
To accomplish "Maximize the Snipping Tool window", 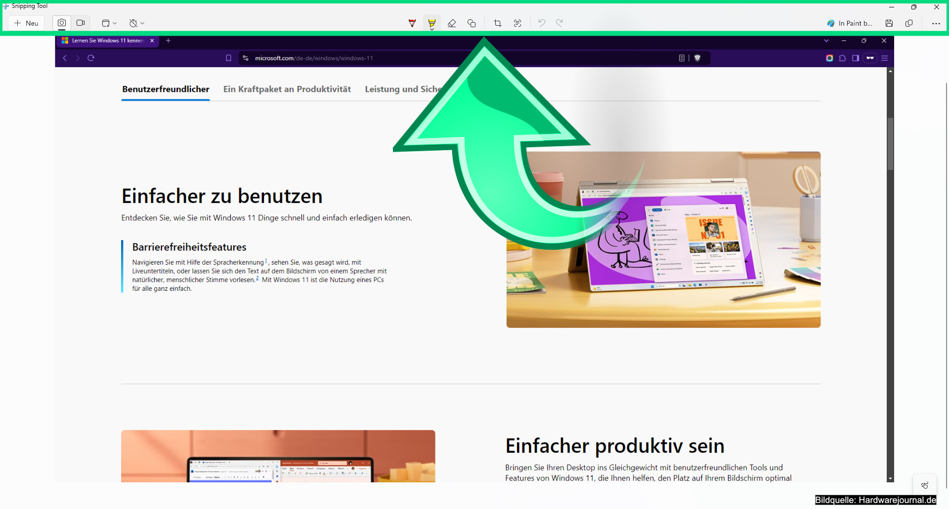I will (x=914, y=7).
